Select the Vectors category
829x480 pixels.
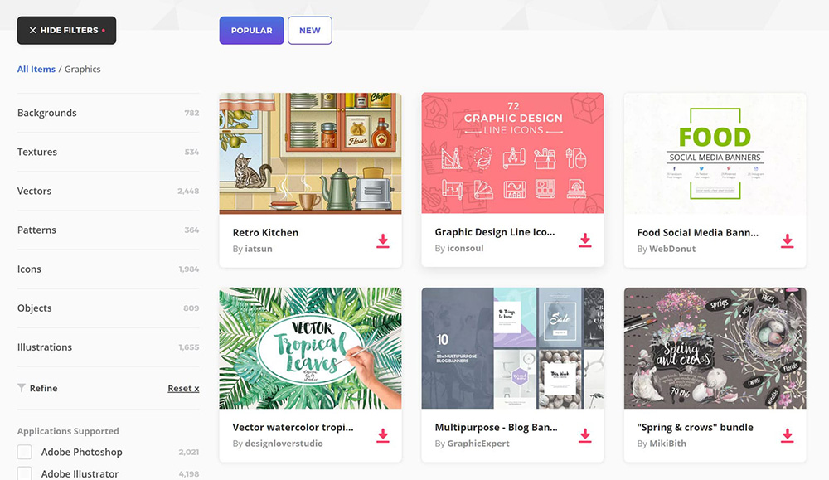point(35,191)
